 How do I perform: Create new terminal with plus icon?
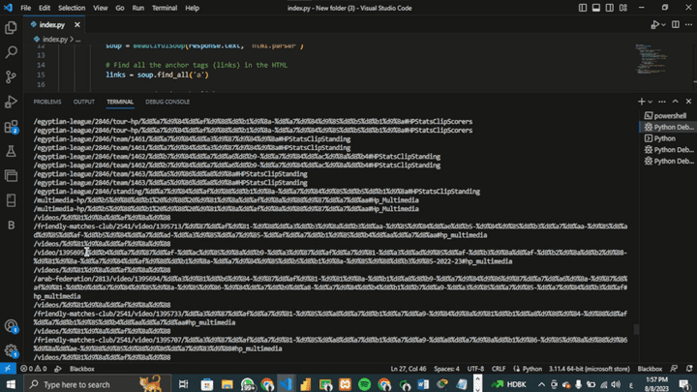[641, 102]
